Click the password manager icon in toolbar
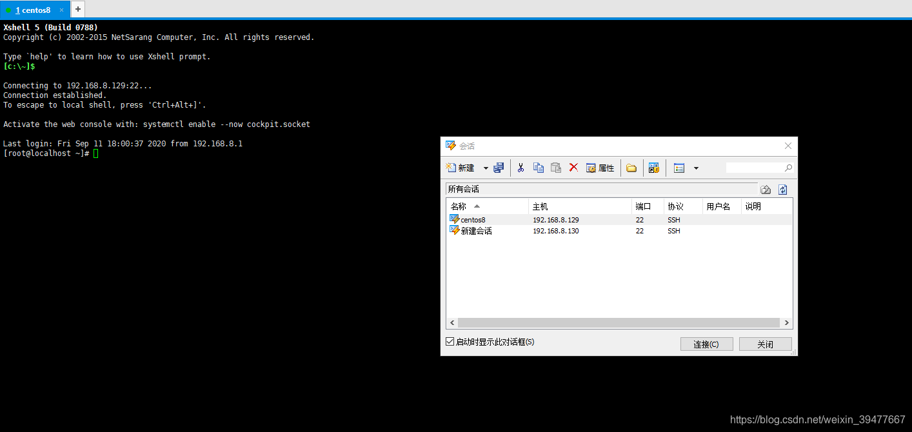 pyautogui.click(x=654, y=168)
